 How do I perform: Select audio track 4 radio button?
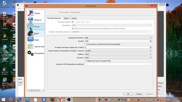coord(86,22)
